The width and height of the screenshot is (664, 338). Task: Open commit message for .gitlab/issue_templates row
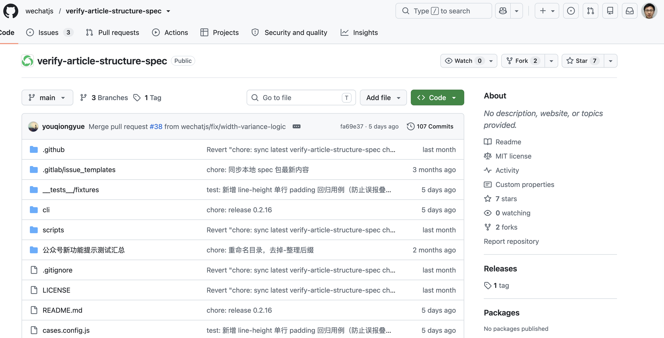click(x=258, y=169)
